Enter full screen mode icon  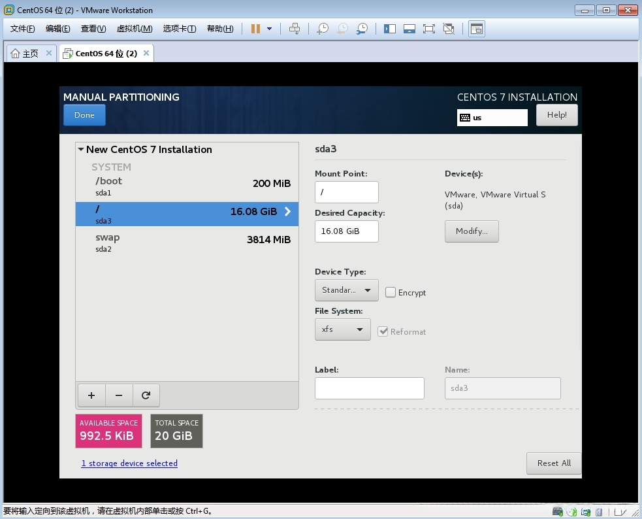click(428, 29)
